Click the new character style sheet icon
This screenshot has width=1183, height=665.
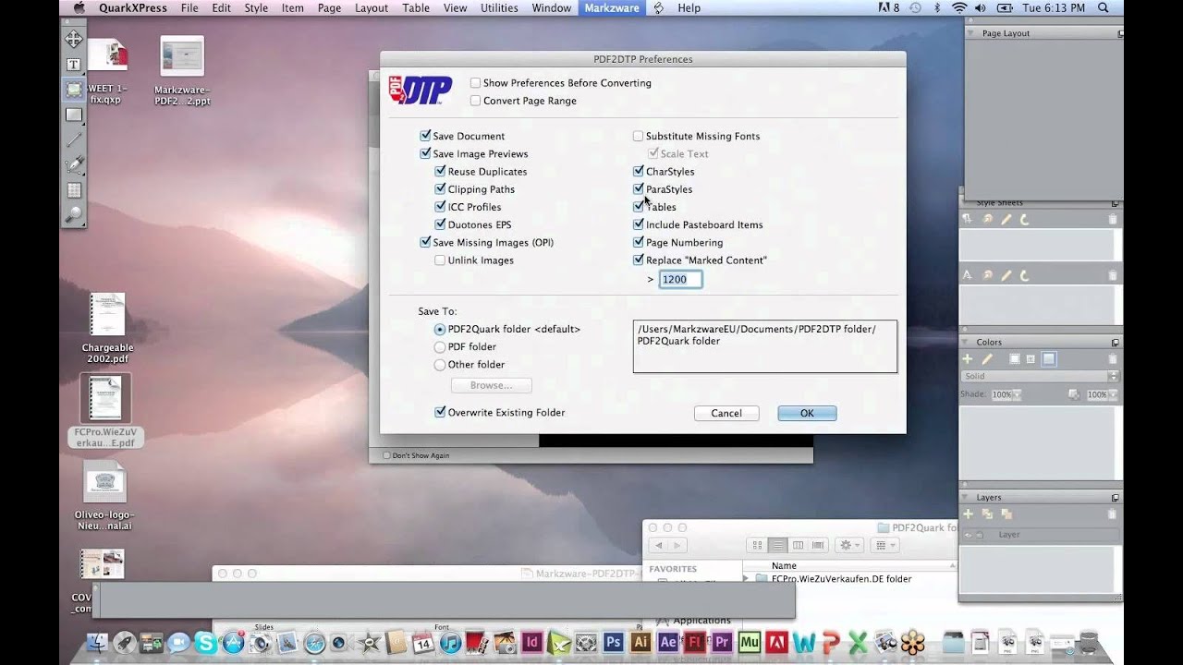tap(968, 275)
